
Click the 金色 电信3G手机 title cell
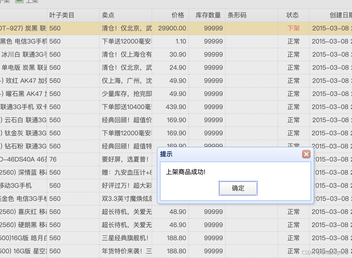23,199
